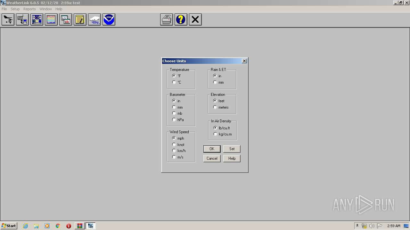
Task: Click the printer icon in toolbar
Action: 167,19
